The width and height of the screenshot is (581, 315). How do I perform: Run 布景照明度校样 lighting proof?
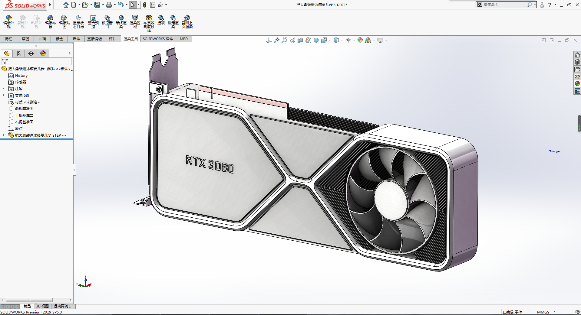[149, 24]
